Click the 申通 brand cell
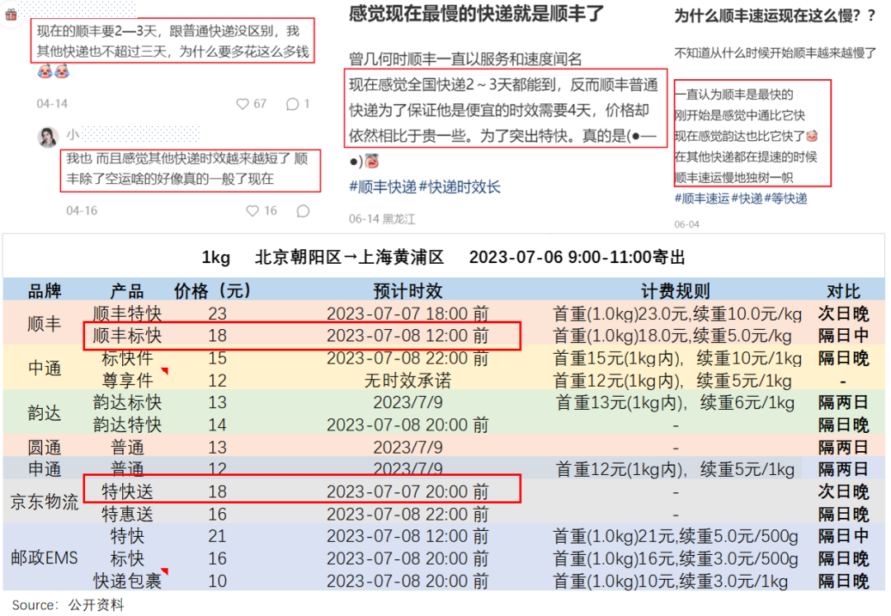The image size is (891, 616). click(45, 469)
